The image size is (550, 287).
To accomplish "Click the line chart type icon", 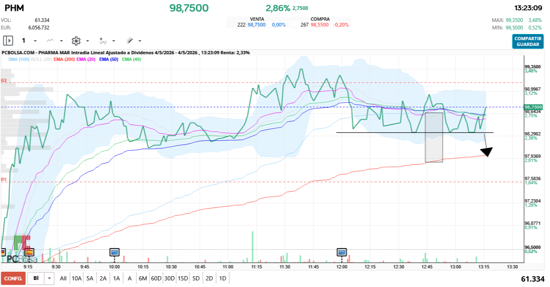I will pos(50,41).
